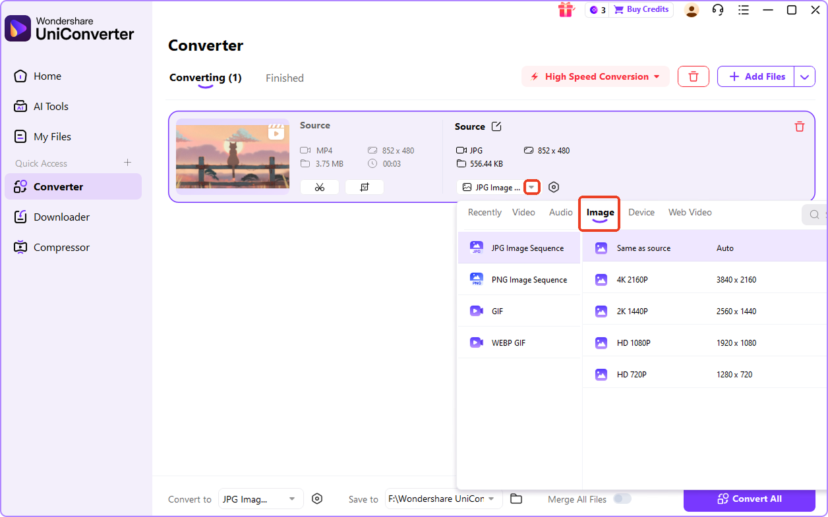Expand the Convert to dropdown
828x517 pixels.
pos(291,499)
